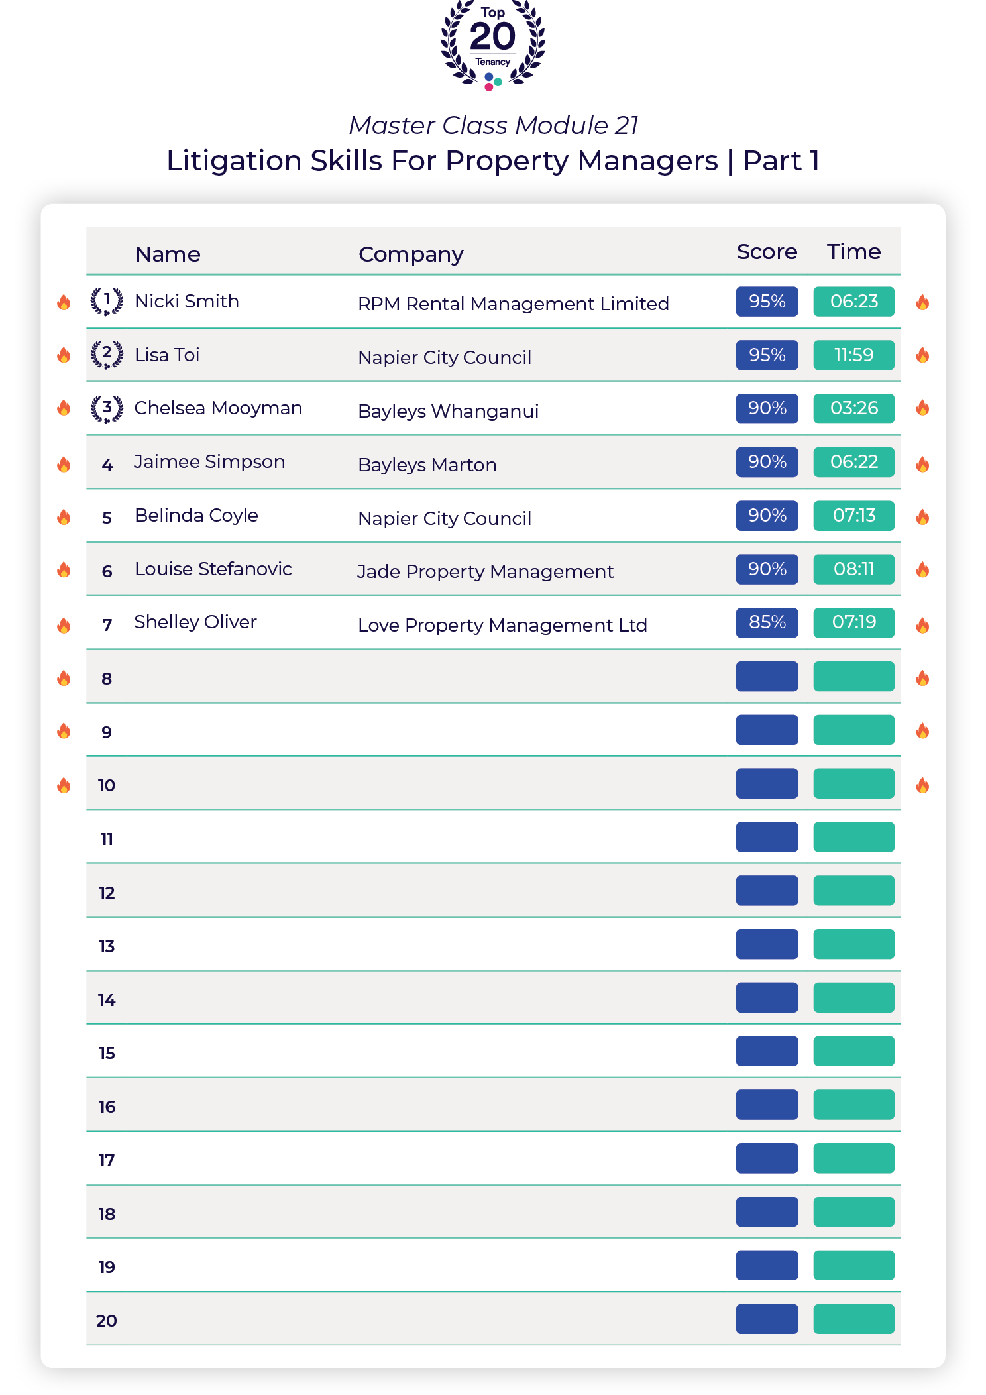Click flame icon right of Lisa Toi row

[922, 355]
